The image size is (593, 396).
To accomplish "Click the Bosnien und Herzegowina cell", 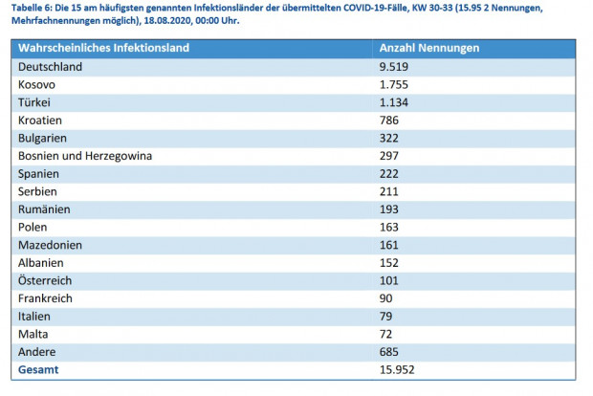I will 85,156.
